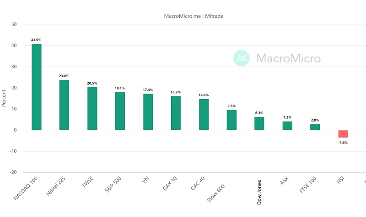Select the CAC 40 bar
Viewport: 366px width, 217px height.
coord(204,115)
